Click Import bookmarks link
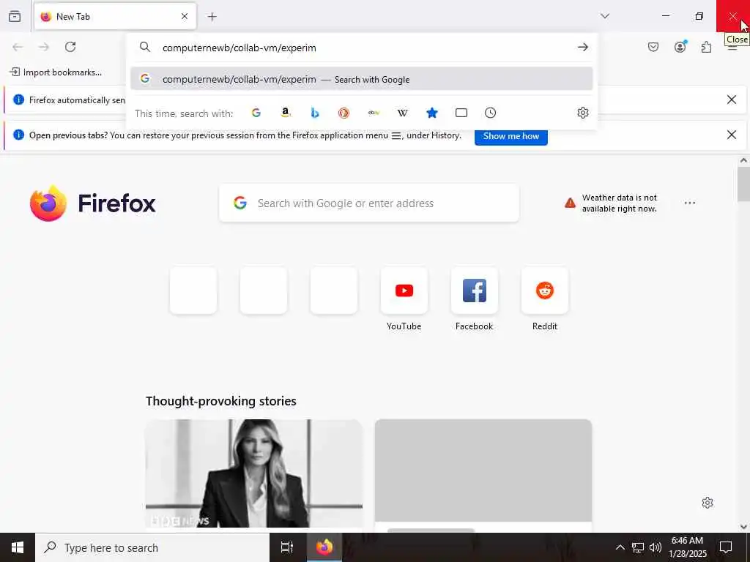Screen dimensions: 750x562 [56, 72]
